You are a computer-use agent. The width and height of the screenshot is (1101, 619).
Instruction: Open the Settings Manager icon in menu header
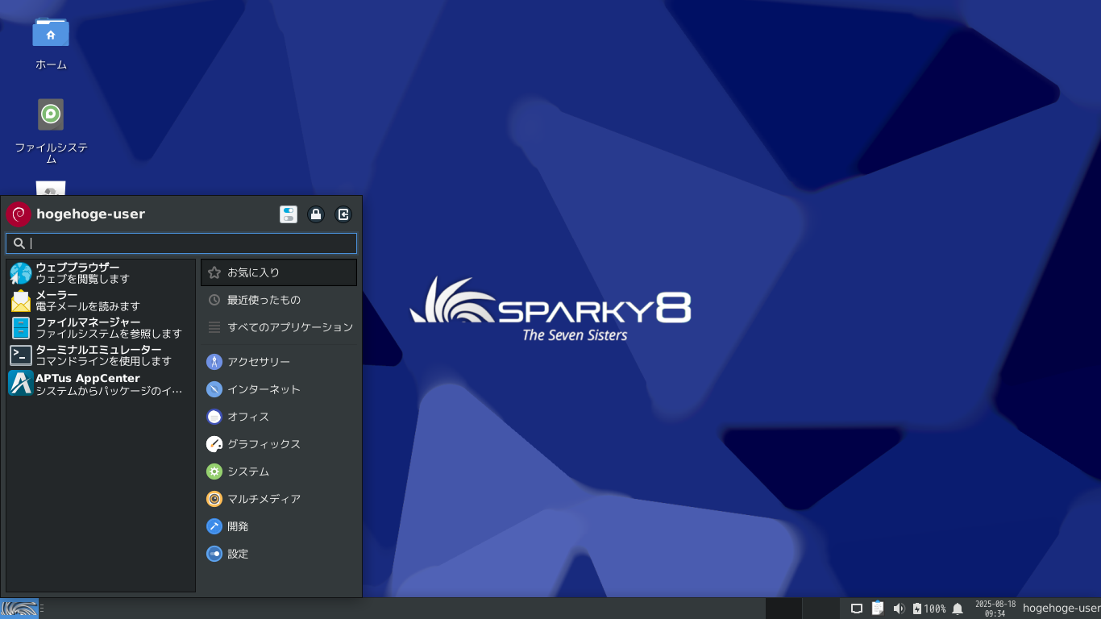288,214
